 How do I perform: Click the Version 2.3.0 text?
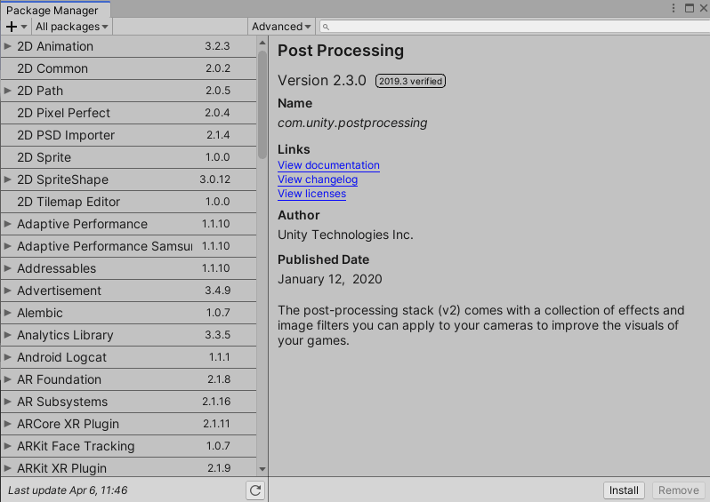(x=321, y=81)
